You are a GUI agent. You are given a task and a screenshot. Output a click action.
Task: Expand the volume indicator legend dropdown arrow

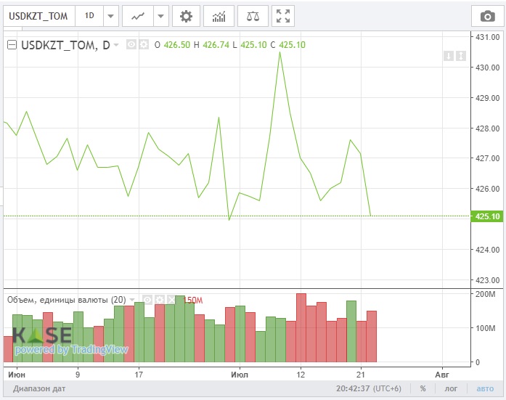[131, 300]
